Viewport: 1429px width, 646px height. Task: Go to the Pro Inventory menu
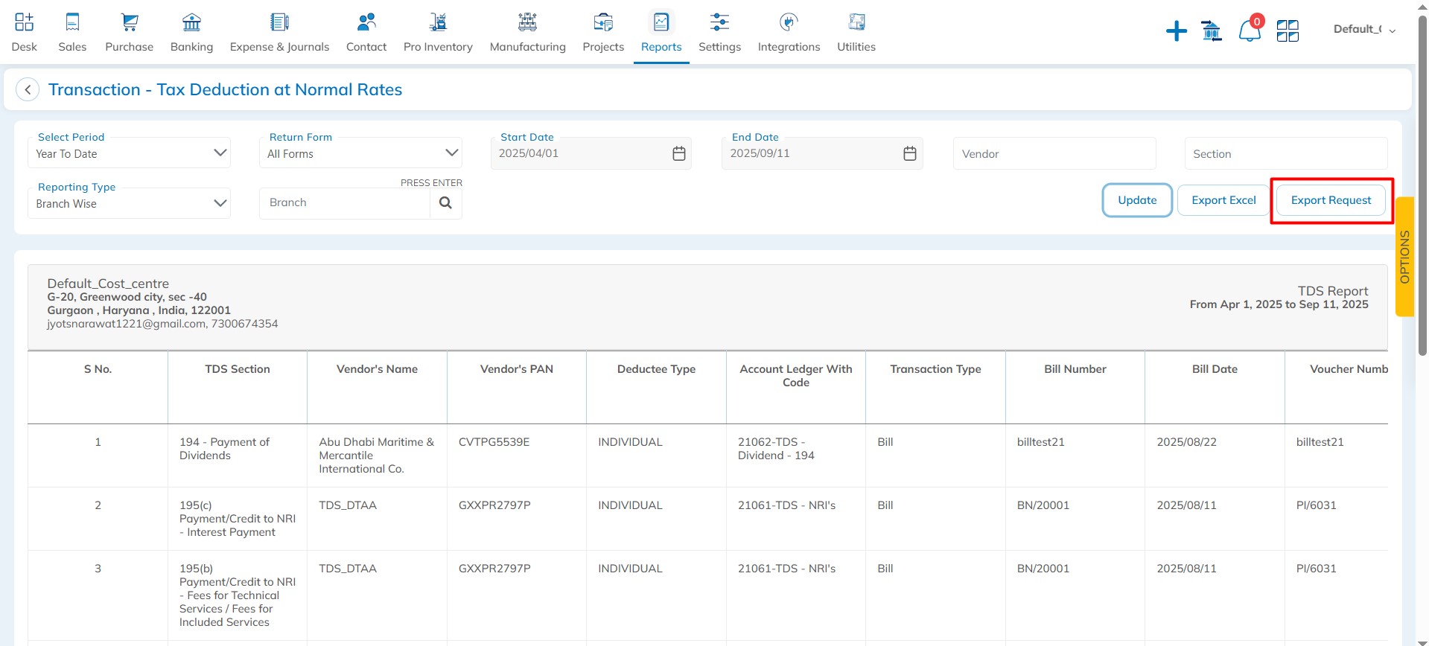[x=438, y=33]
